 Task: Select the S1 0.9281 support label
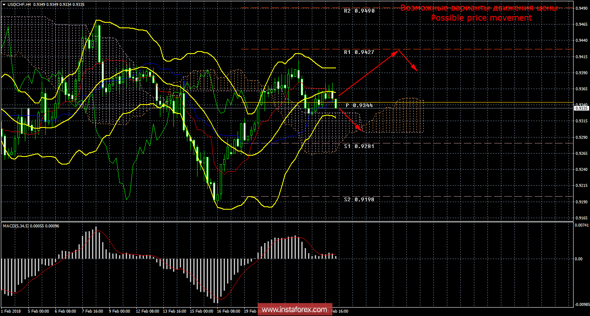359,146
